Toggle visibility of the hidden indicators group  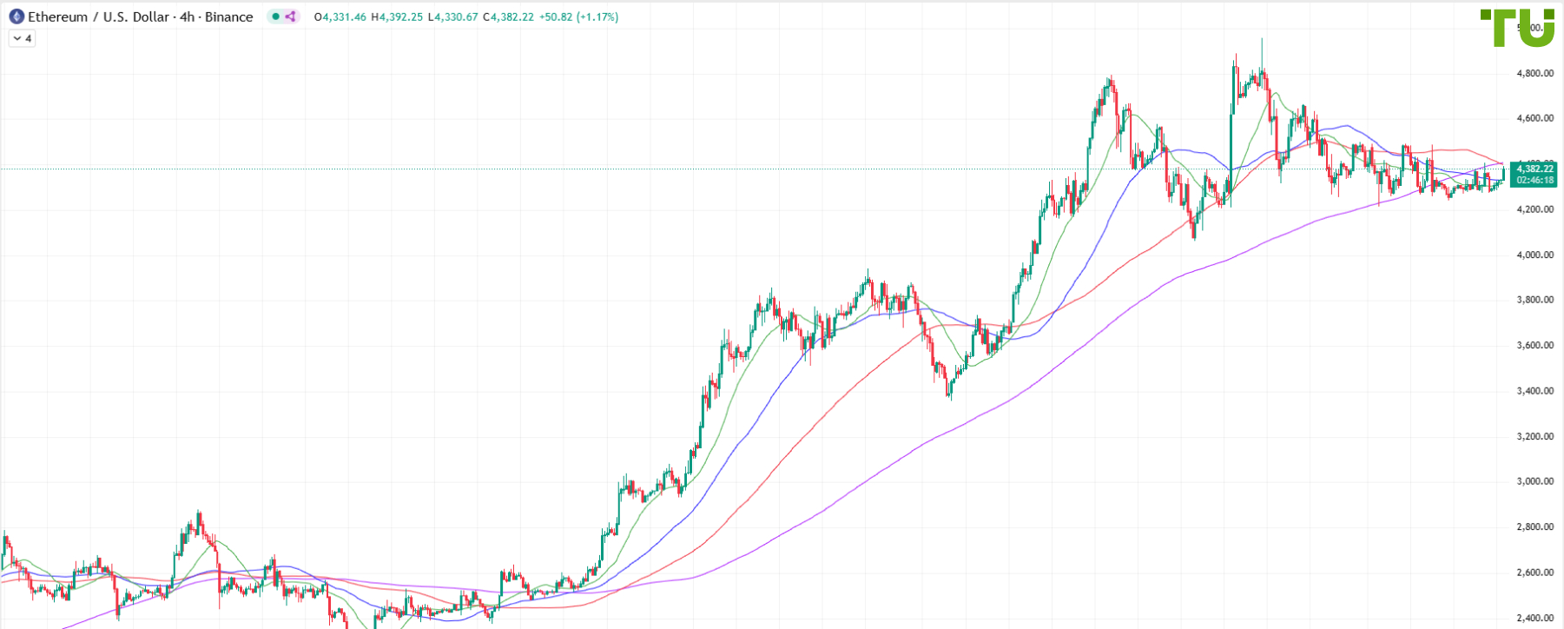click(21, 38)
